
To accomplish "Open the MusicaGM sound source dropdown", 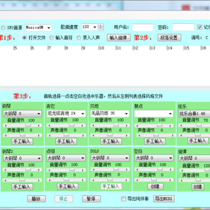I will 38,27.
